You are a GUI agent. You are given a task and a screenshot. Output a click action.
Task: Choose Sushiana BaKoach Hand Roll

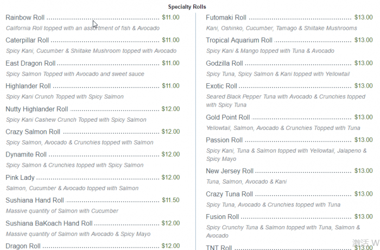[x=49, y=223]
